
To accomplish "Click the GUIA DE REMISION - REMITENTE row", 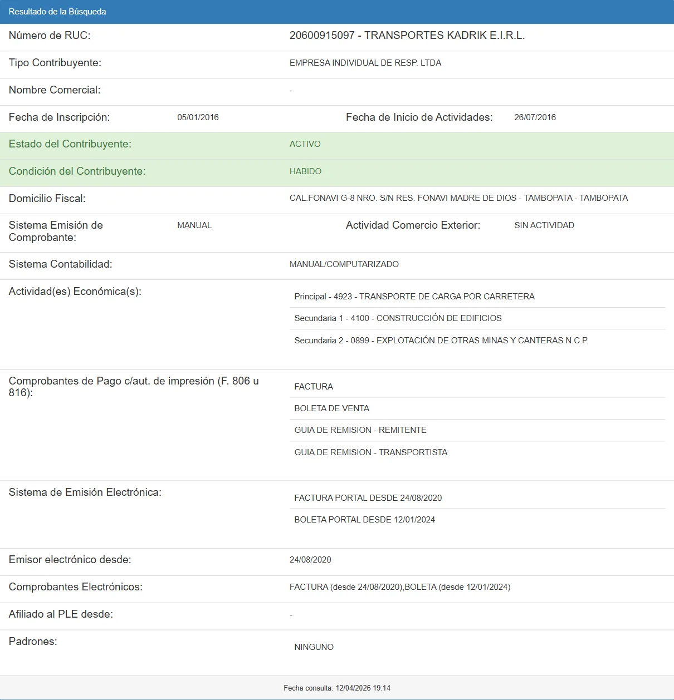I will (360, 430).
